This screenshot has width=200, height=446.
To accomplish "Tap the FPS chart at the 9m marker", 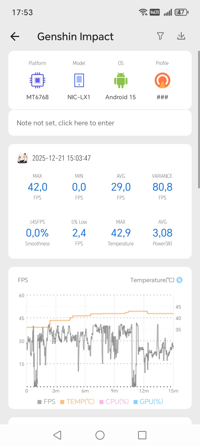I will pyautogui.click(x=114, y=342).
